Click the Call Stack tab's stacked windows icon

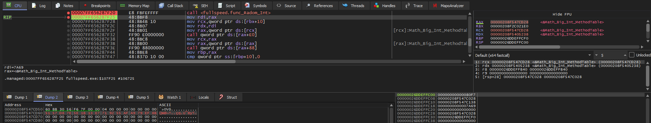click(x=162, y=6)
